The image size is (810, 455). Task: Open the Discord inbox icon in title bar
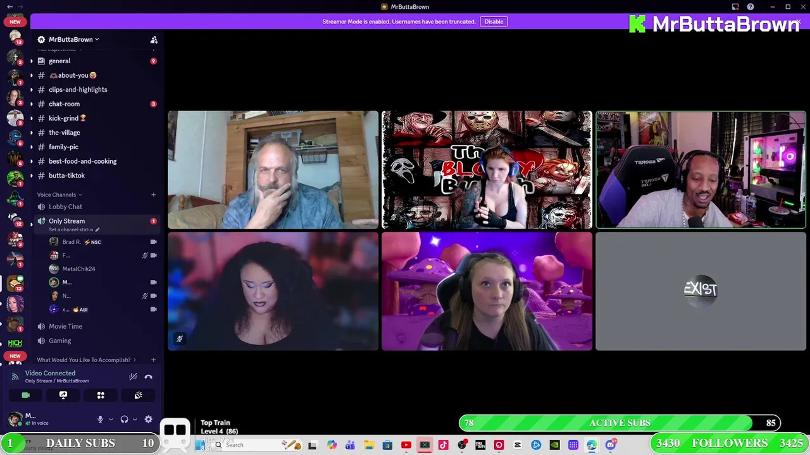coord(735,7)
